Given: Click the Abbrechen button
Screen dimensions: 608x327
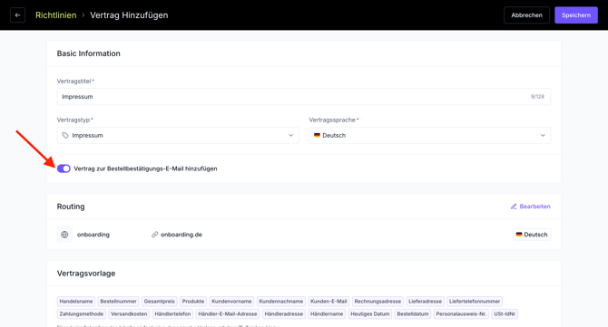Looking at the screenshot, I should tap(526, 15).
